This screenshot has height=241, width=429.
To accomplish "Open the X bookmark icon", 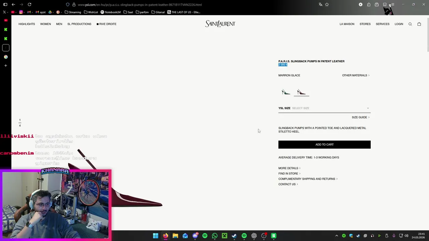I will tap(4, 12).
